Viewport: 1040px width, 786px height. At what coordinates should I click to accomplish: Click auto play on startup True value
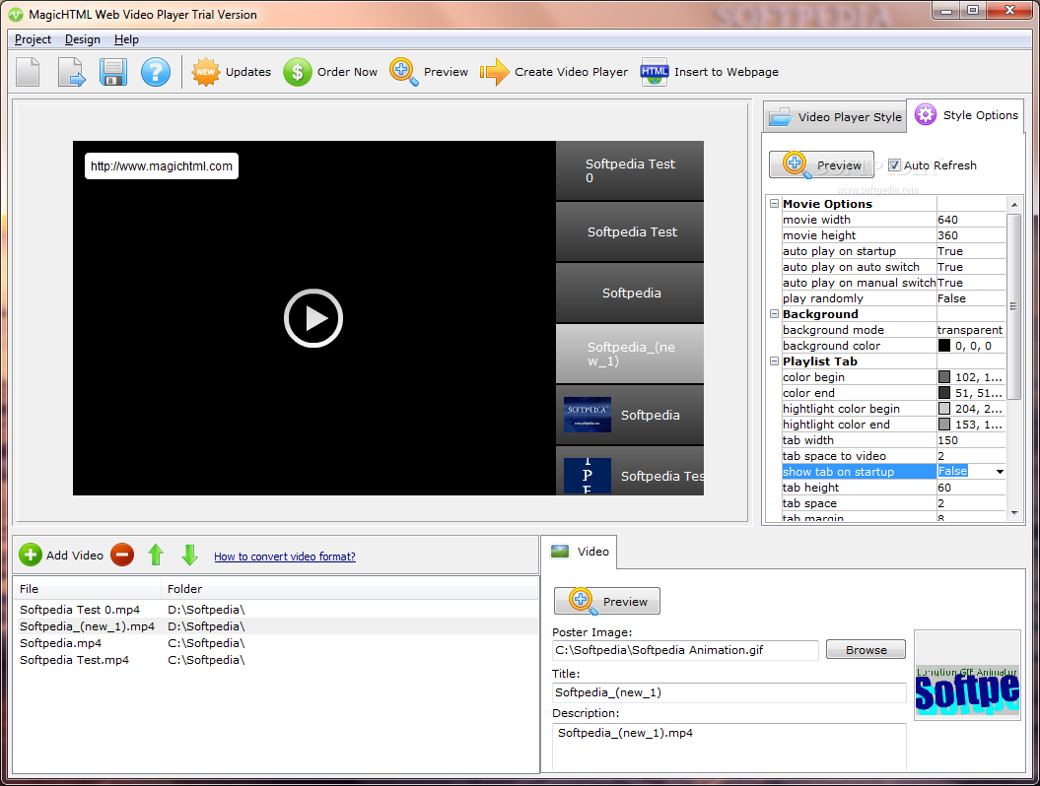point(971,251)
